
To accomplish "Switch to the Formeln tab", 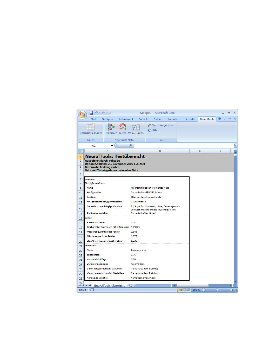I will [144, 119].
